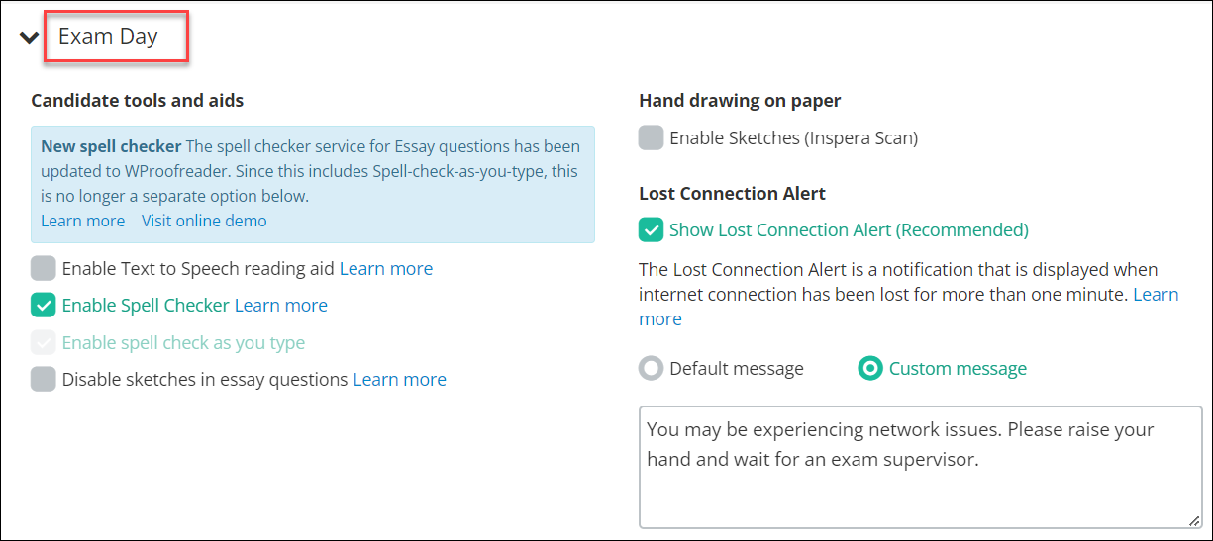Open Learn more beside Disable sketches

tap(400, 379)
